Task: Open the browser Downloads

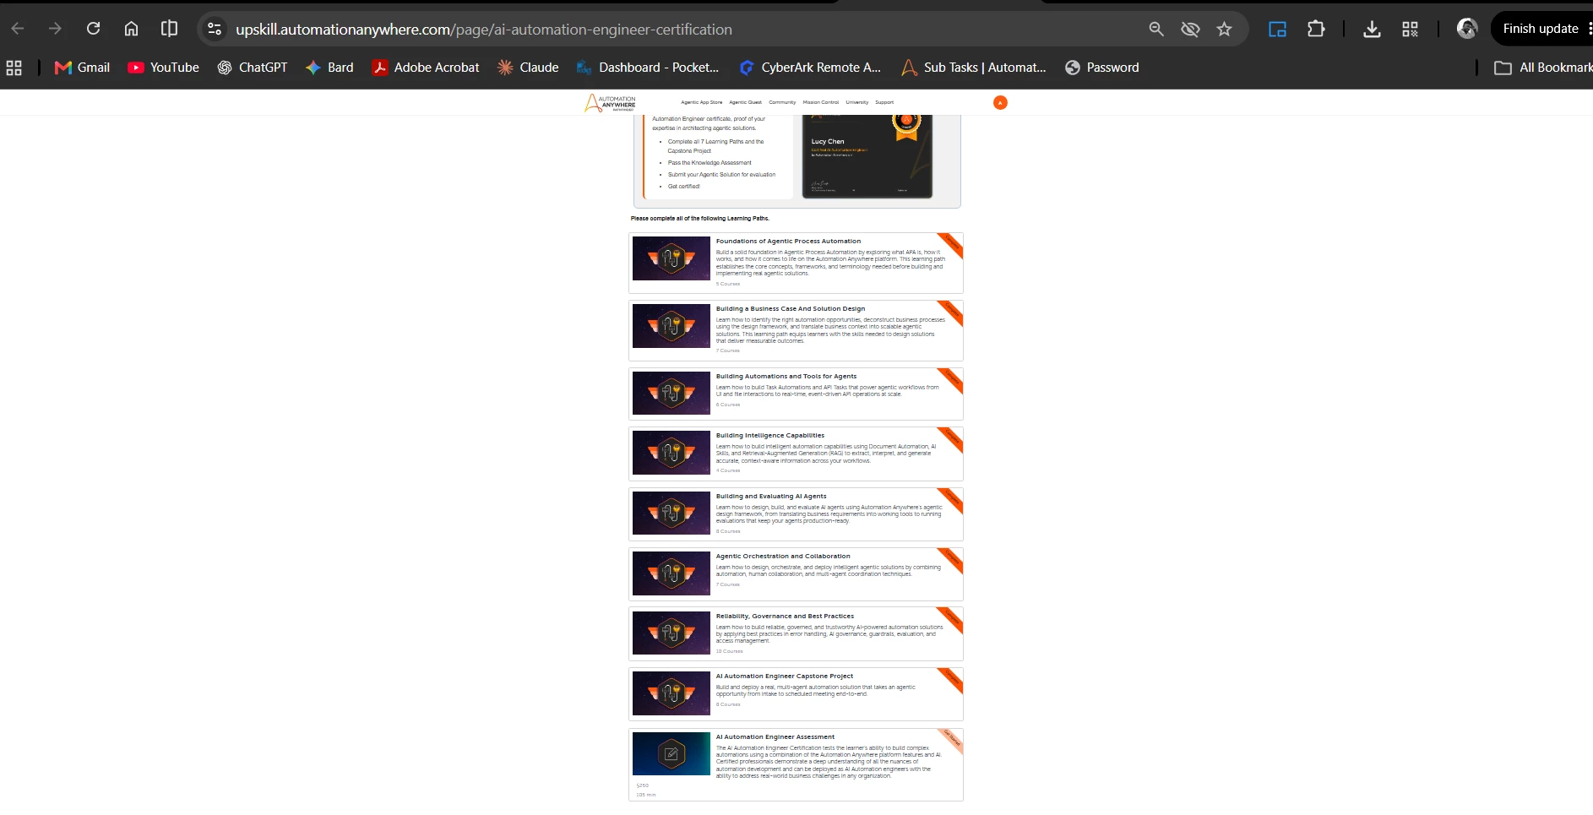Action: coord(1373,29)
